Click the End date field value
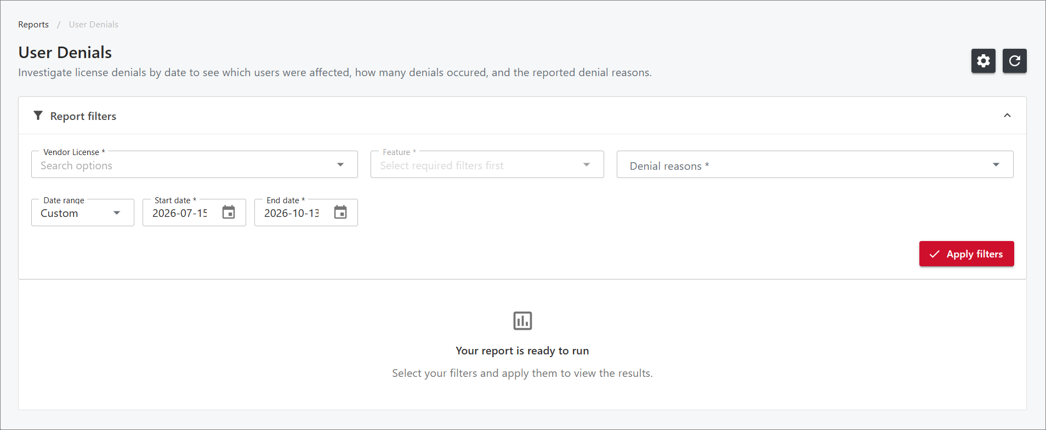Image resolution: width=1046 pixels, height=430 pixels. 292,213
